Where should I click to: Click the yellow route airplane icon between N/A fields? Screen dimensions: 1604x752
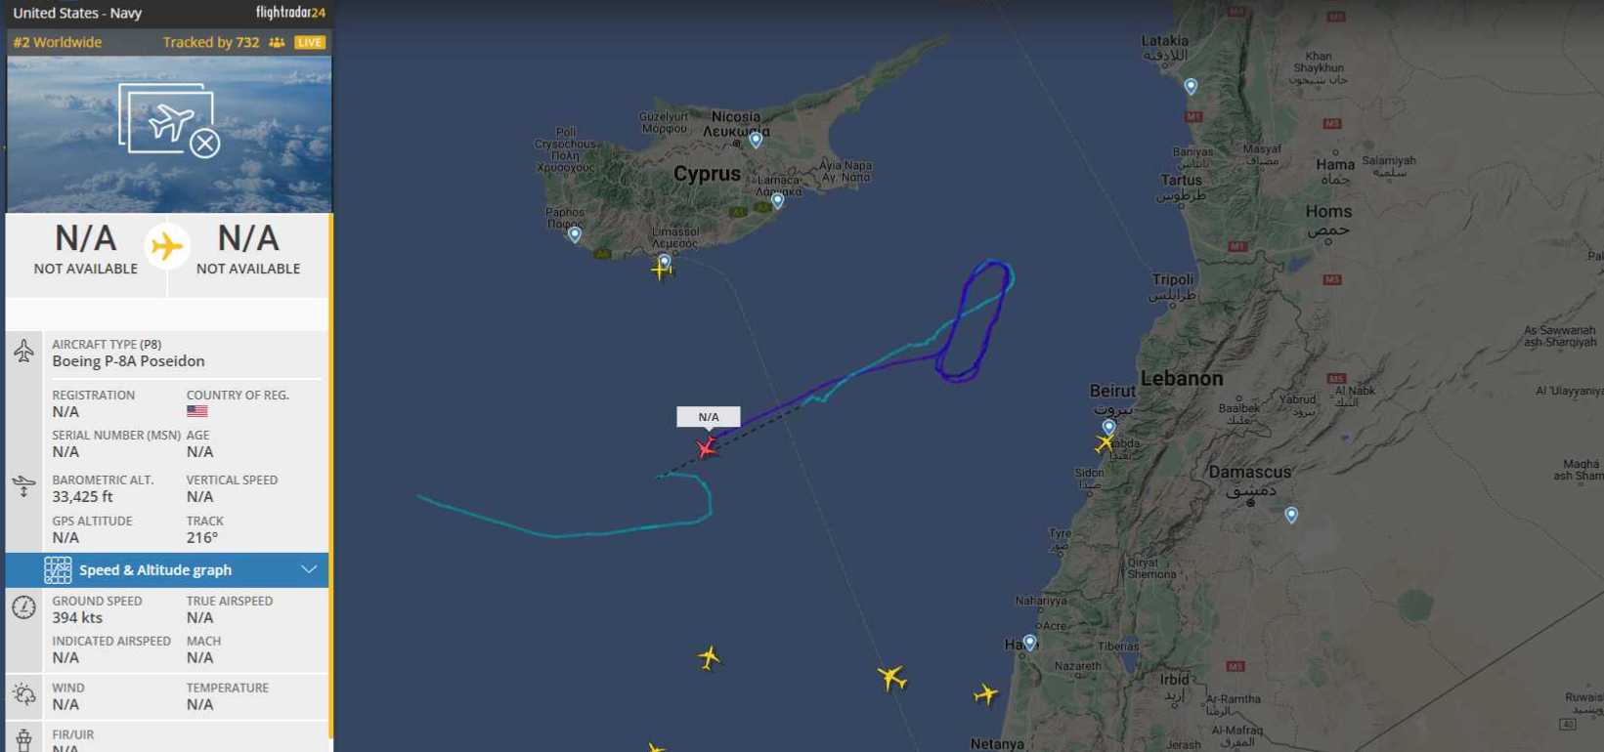coord(167,246)
